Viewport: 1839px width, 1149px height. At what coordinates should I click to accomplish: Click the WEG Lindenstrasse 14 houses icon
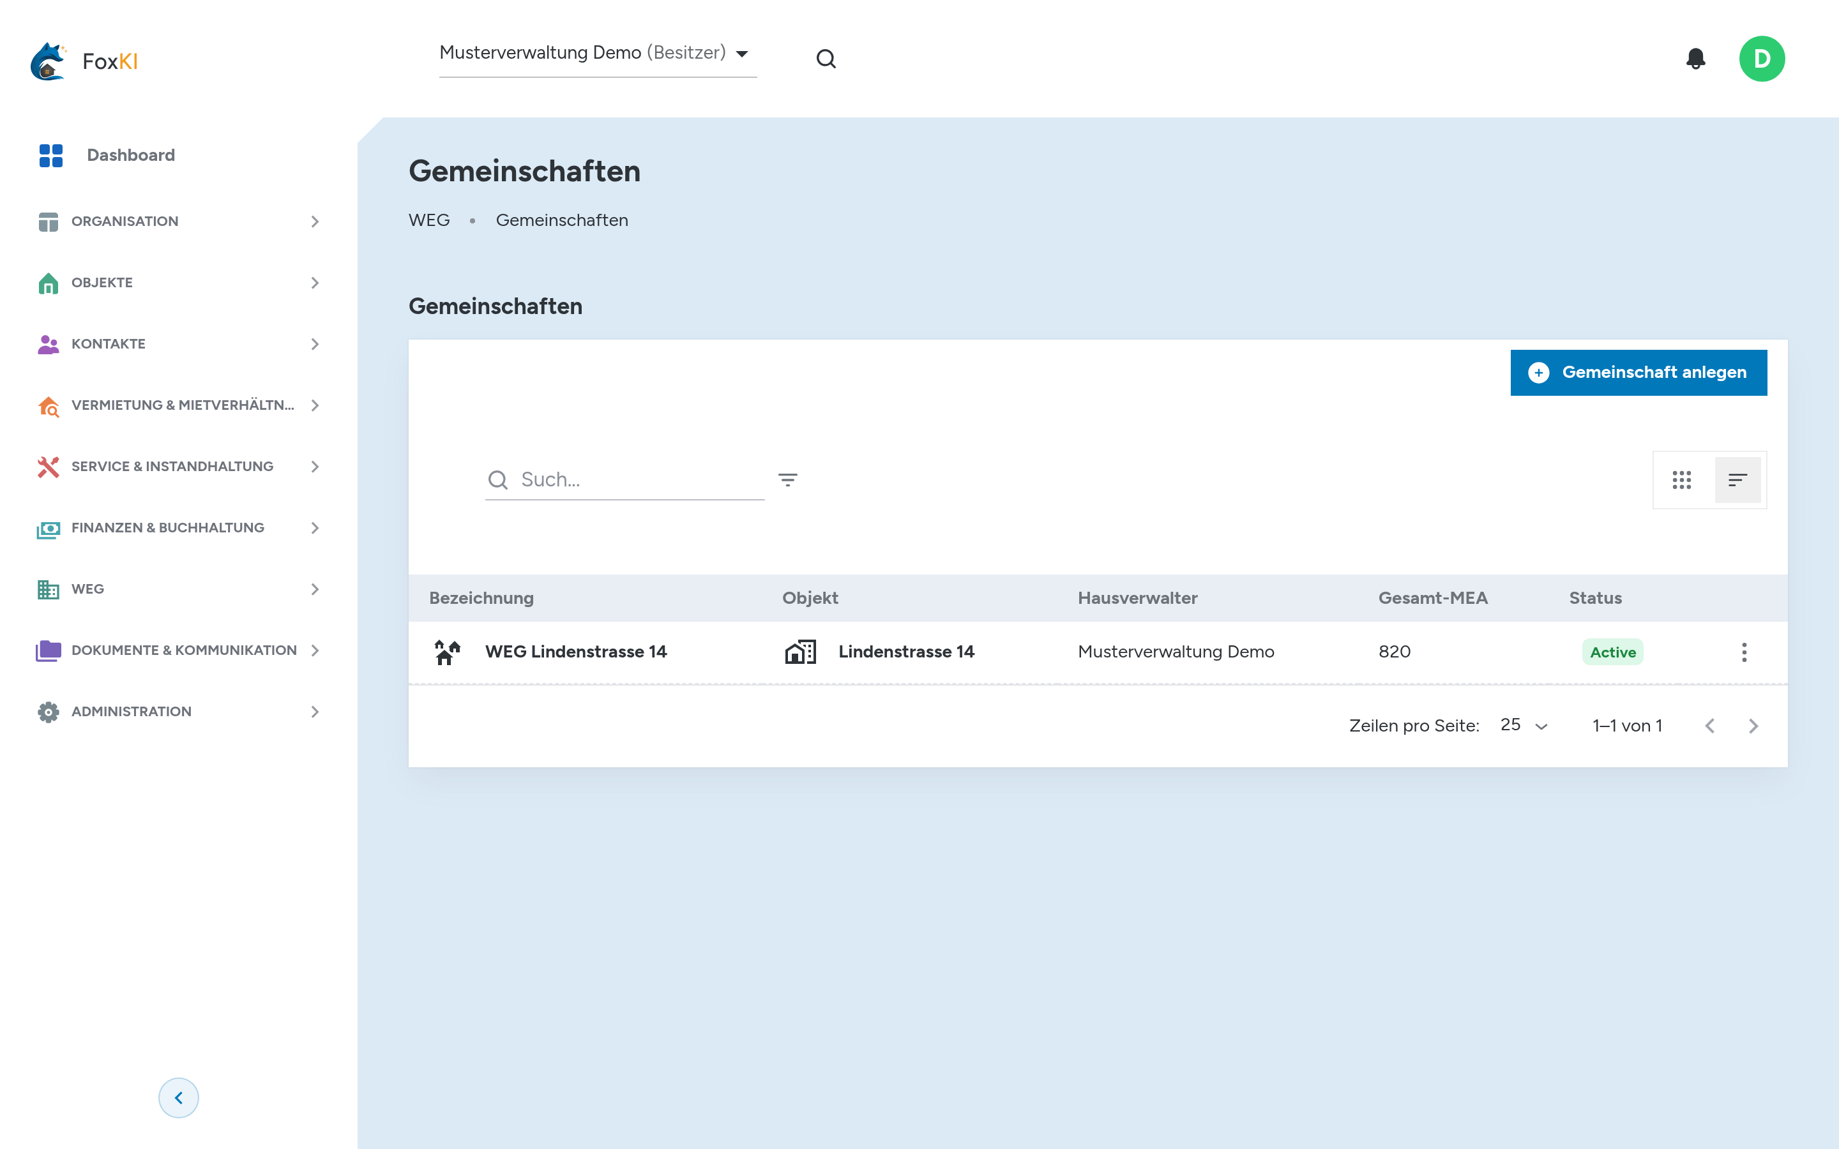[x=448, y=652]
